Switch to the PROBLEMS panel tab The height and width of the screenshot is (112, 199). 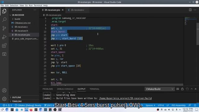48,89
